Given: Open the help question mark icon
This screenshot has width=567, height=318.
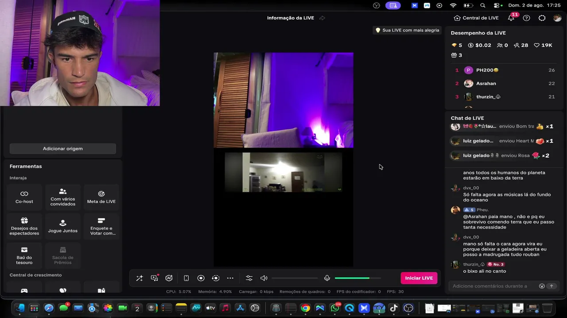Looking at the screenshot, I should coord(527,18).
